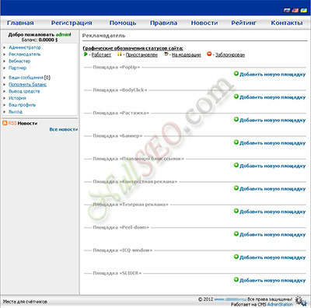
Task: Click the orange RSS feed icon
Action: pos(5,123)
